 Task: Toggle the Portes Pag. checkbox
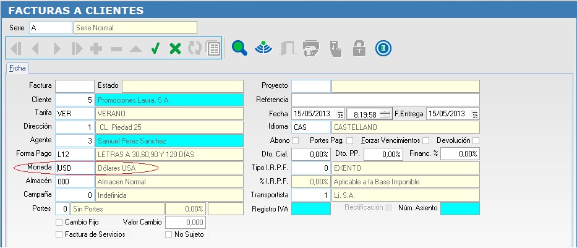coord(349,140)
